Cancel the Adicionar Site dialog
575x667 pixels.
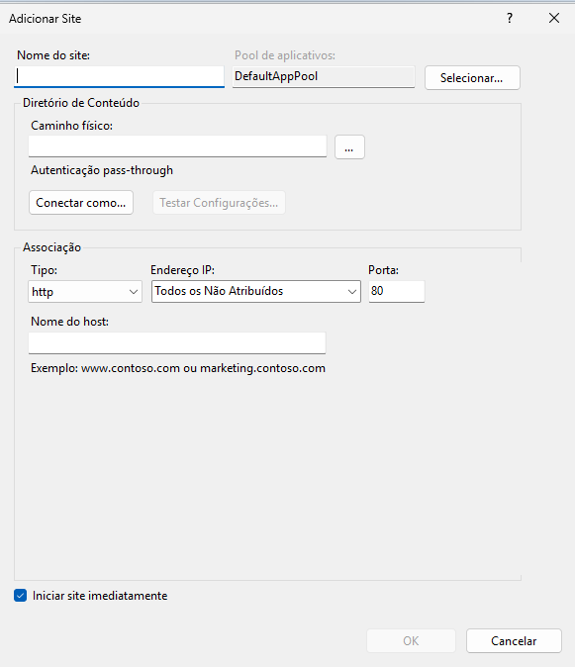point(514,640)
